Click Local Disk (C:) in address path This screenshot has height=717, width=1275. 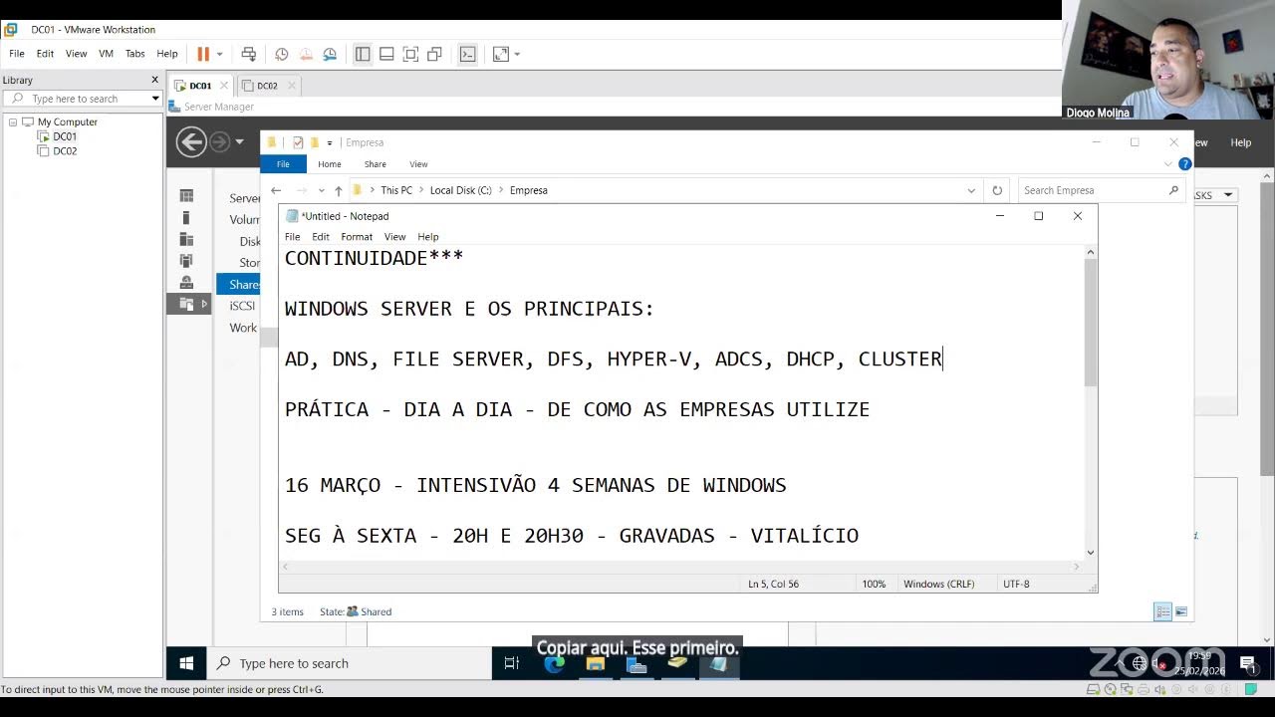(461, 190)
